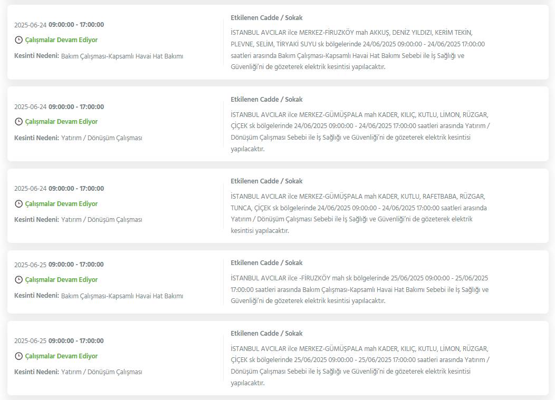Click clock icon in Kader, Kılıç 25/06 outage card

click(x=19, y=356)
